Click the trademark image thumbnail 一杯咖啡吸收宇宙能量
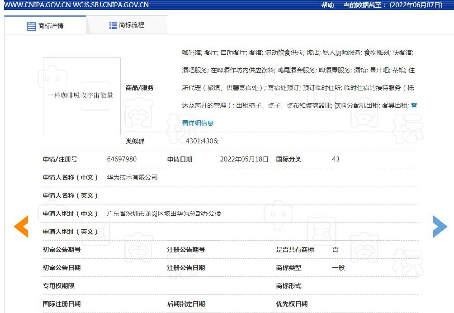 coord(82,96)
